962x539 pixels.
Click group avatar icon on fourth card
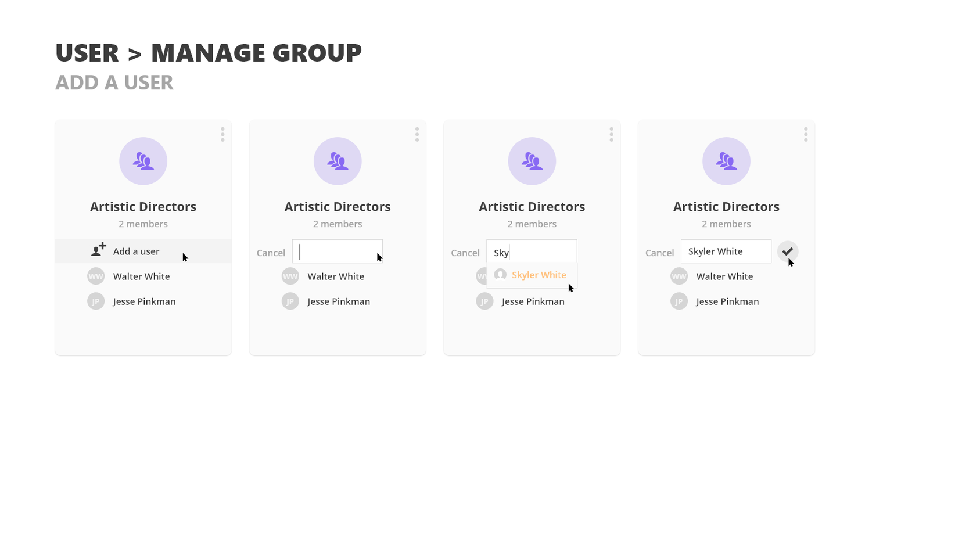726,161
